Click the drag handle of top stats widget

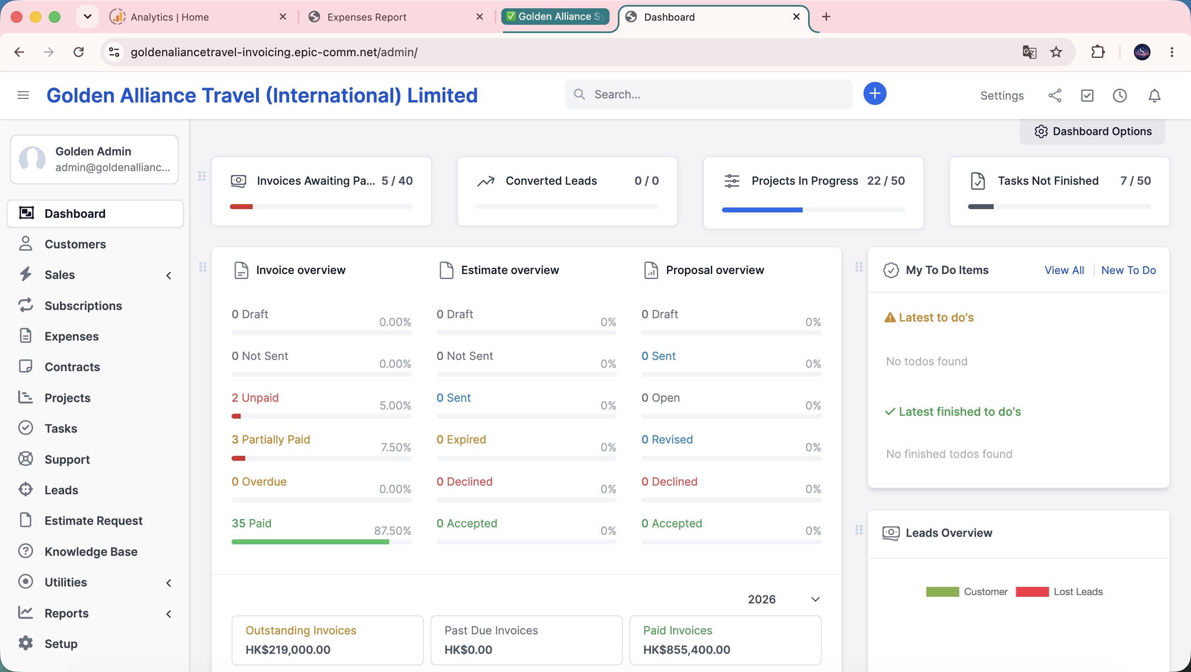point(202,176)
